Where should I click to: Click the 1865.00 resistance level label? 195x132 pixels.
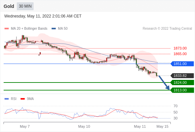[180, 54]
